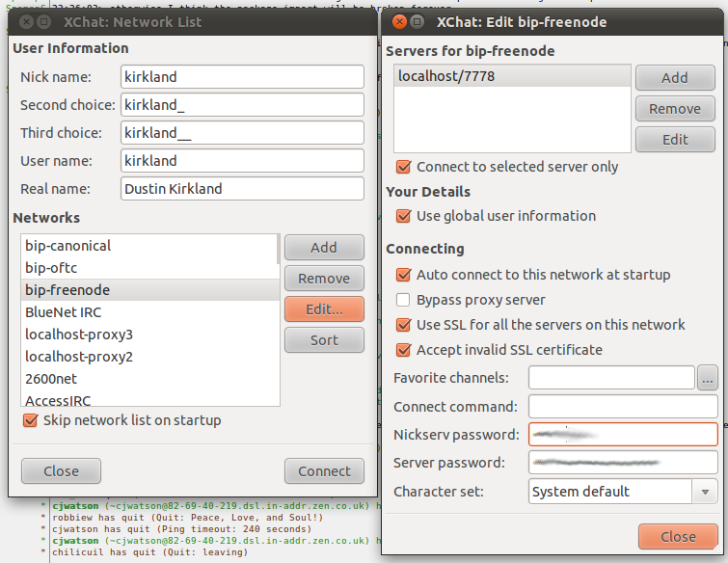Click the Favorite channels field
The width and height of the screenshot is (728, 563).
tap(611, 378)
